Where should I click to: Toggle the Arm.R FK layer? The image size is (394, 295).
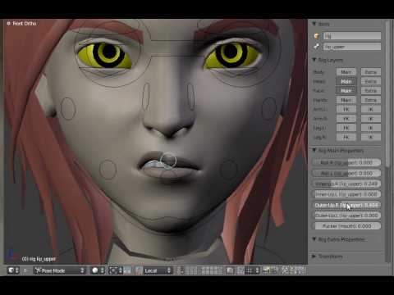pyautogui.click(x=346, y=119)
